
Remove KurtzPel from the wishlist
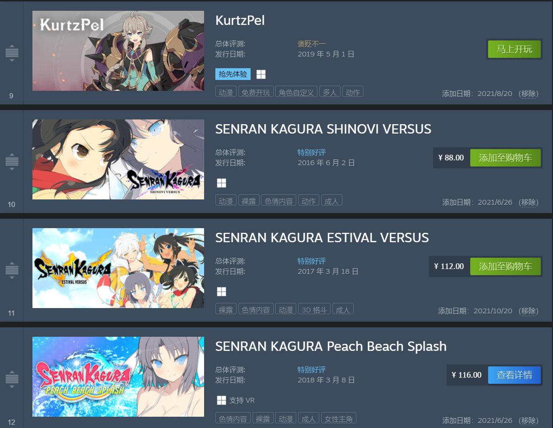point(529,94)
